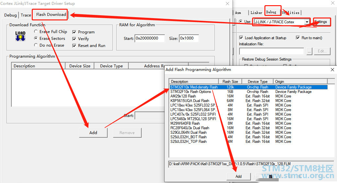Select LPC407x/8x S25FL032 SPIFI row

[249, 114]
